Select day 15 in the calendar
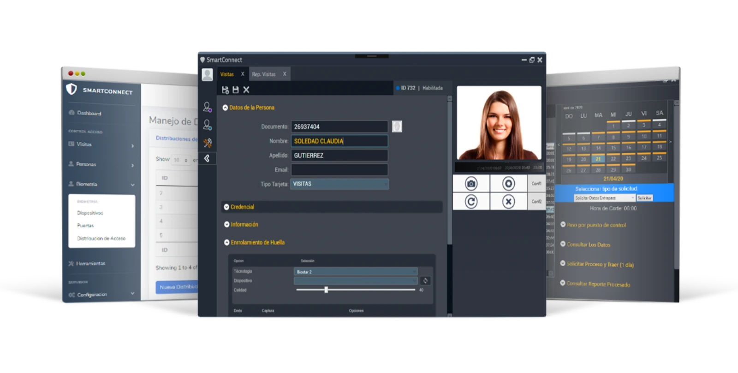The width and height of the screenshot is (738, 373). pyautogui.click(x=613, y=148)
